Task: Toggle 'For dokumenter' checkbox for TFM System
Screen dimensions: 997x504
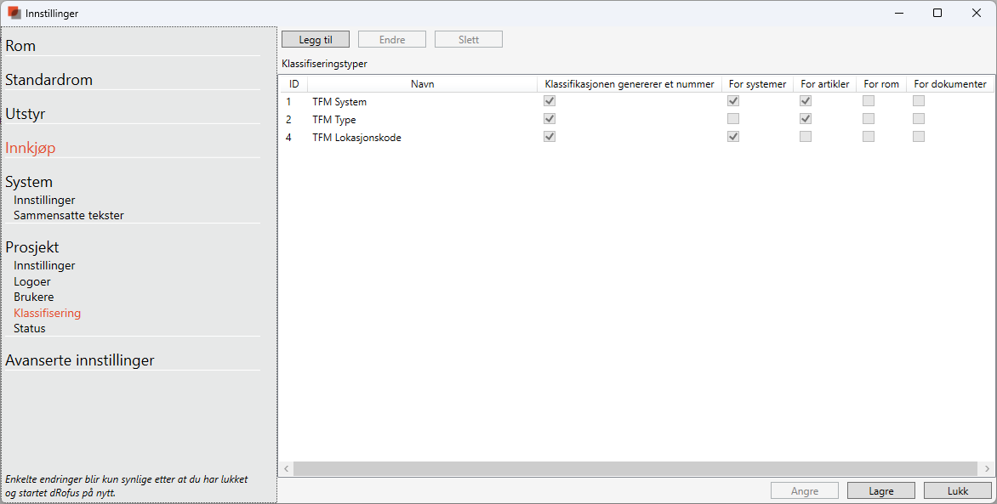Action: pos(919,101)
